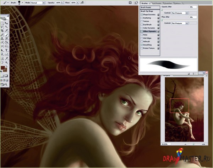Switch to Standard editing mode
The width and height of the screenshot is (213, 168).
click(x=2, y=76)
